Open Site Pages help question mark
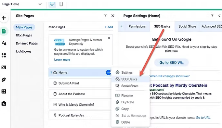The height and width of the screenshot is (128, 222). (105, 16)
